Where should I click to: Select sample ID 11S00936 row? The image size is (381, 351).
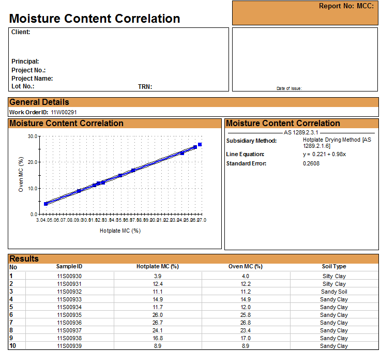pyautogui.click(x=69, y=323)
